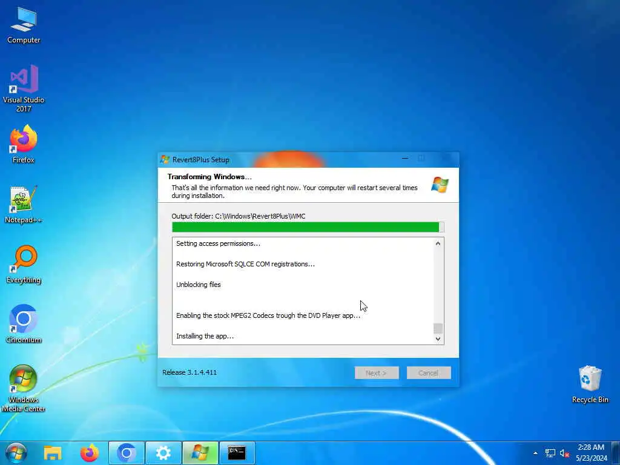Minimize the Revert8Plus Setup window
The image size is (620, 465).
[x=405, y=159]
